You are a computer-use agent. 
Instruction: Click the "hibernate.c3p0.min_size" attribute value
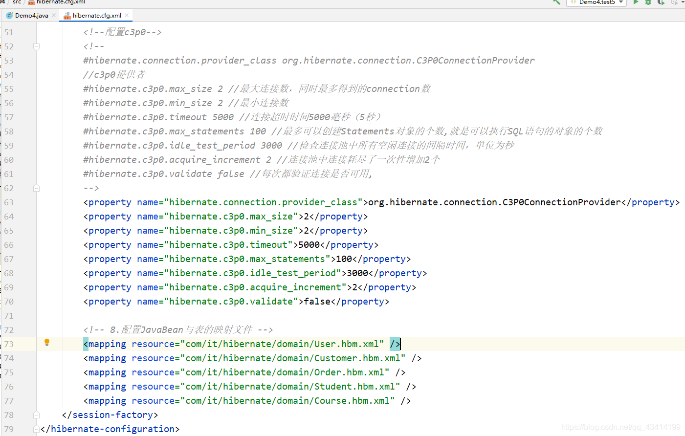[231, 231]
